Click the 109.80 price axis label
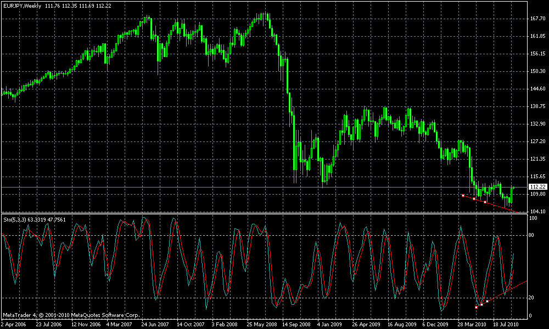549x329 pixels. click(538, 194)
